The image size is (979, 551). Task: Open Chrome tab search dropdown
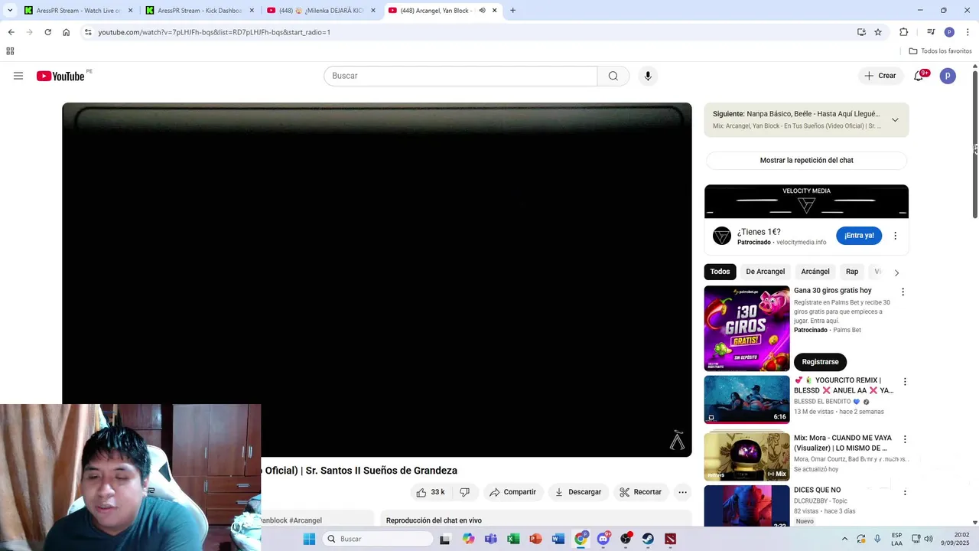(10, 11)
